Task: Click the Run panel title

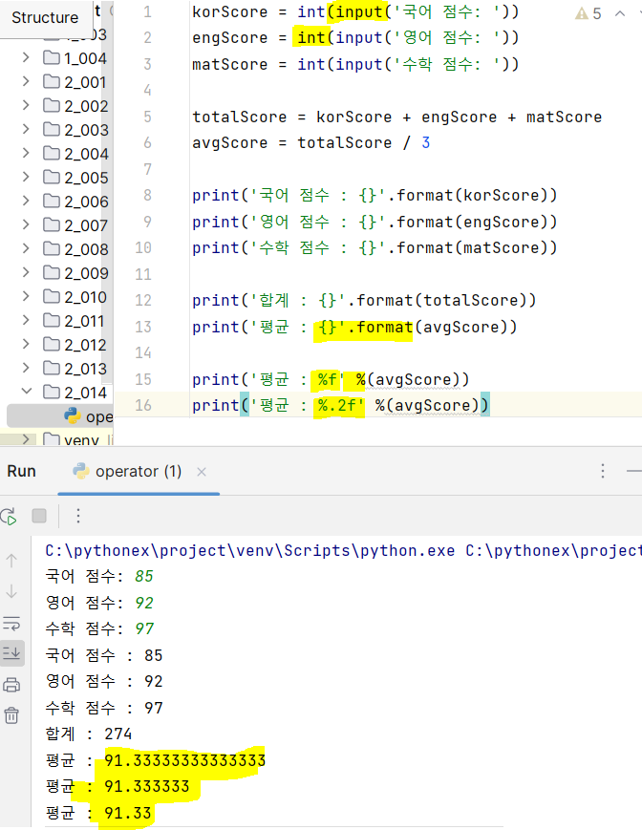Action: 22,471
